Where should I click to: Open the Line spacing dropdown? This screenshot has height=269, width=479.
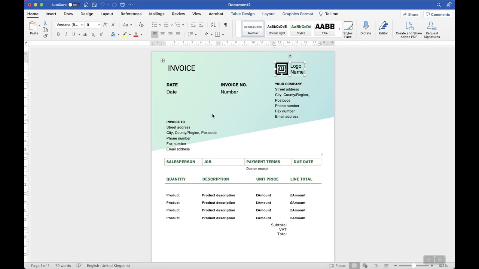click(x=192, y=34)
